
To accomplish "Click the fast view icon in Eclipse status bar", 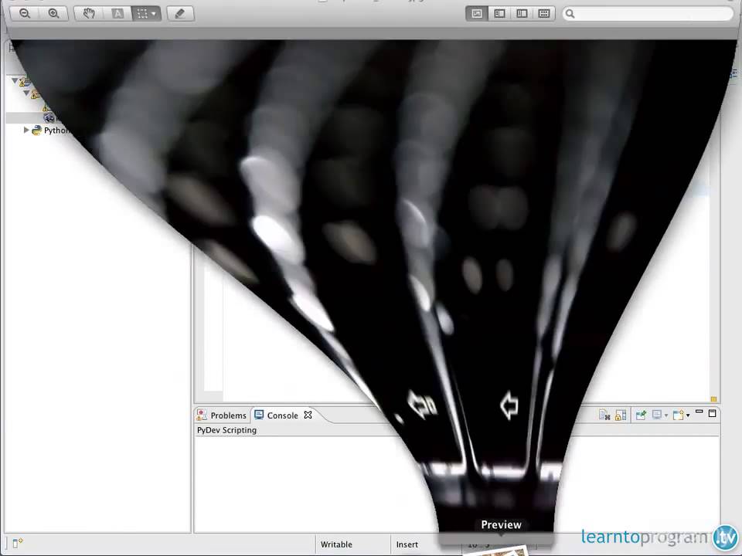I will click(x=18, y=543).
